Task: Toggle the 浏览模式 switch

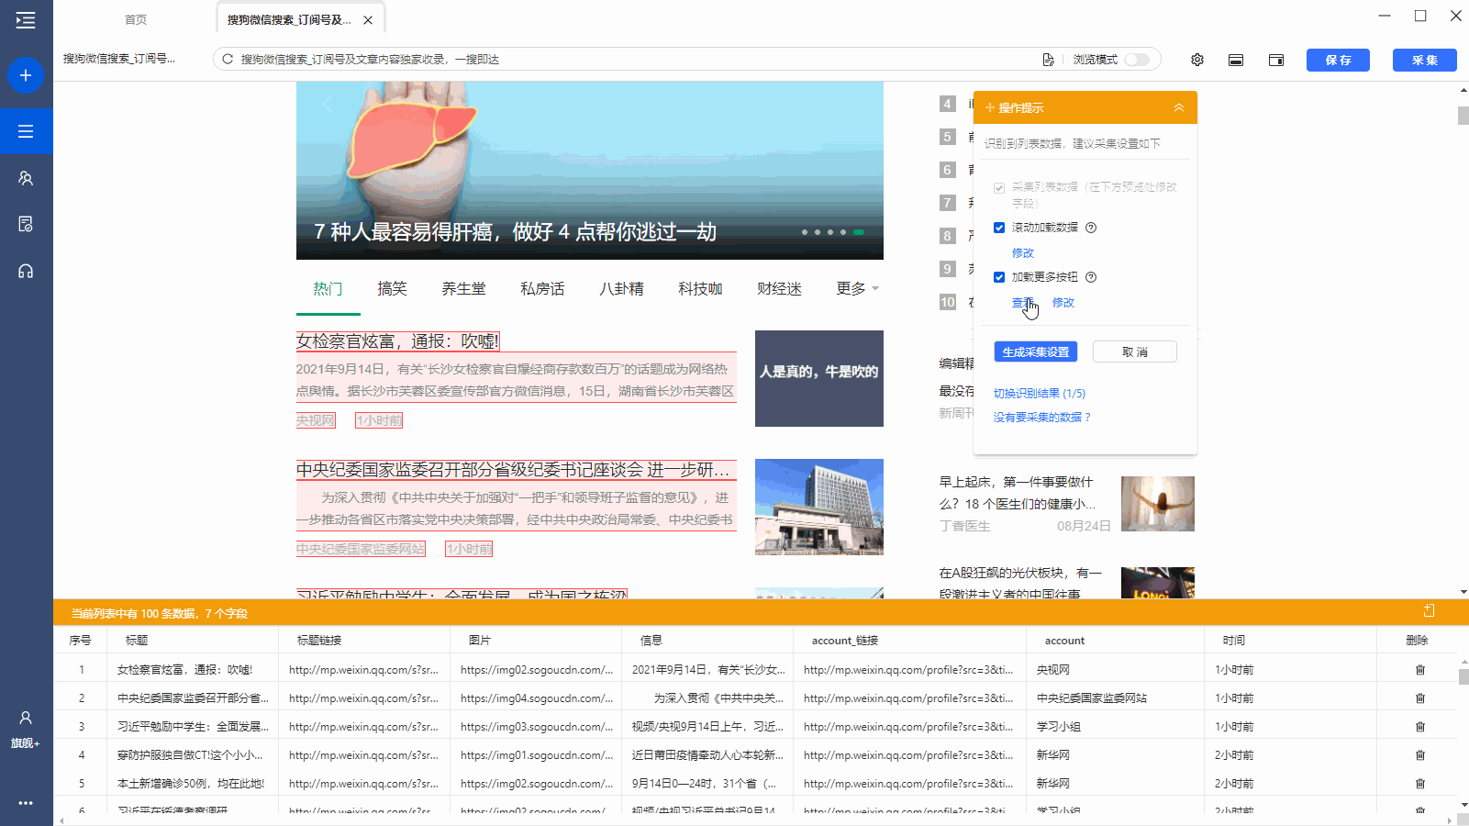Action: click(1137, 60)
